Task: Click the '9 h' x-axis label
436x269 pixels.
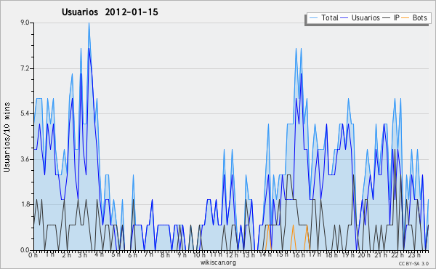Action: click(182, 255)
